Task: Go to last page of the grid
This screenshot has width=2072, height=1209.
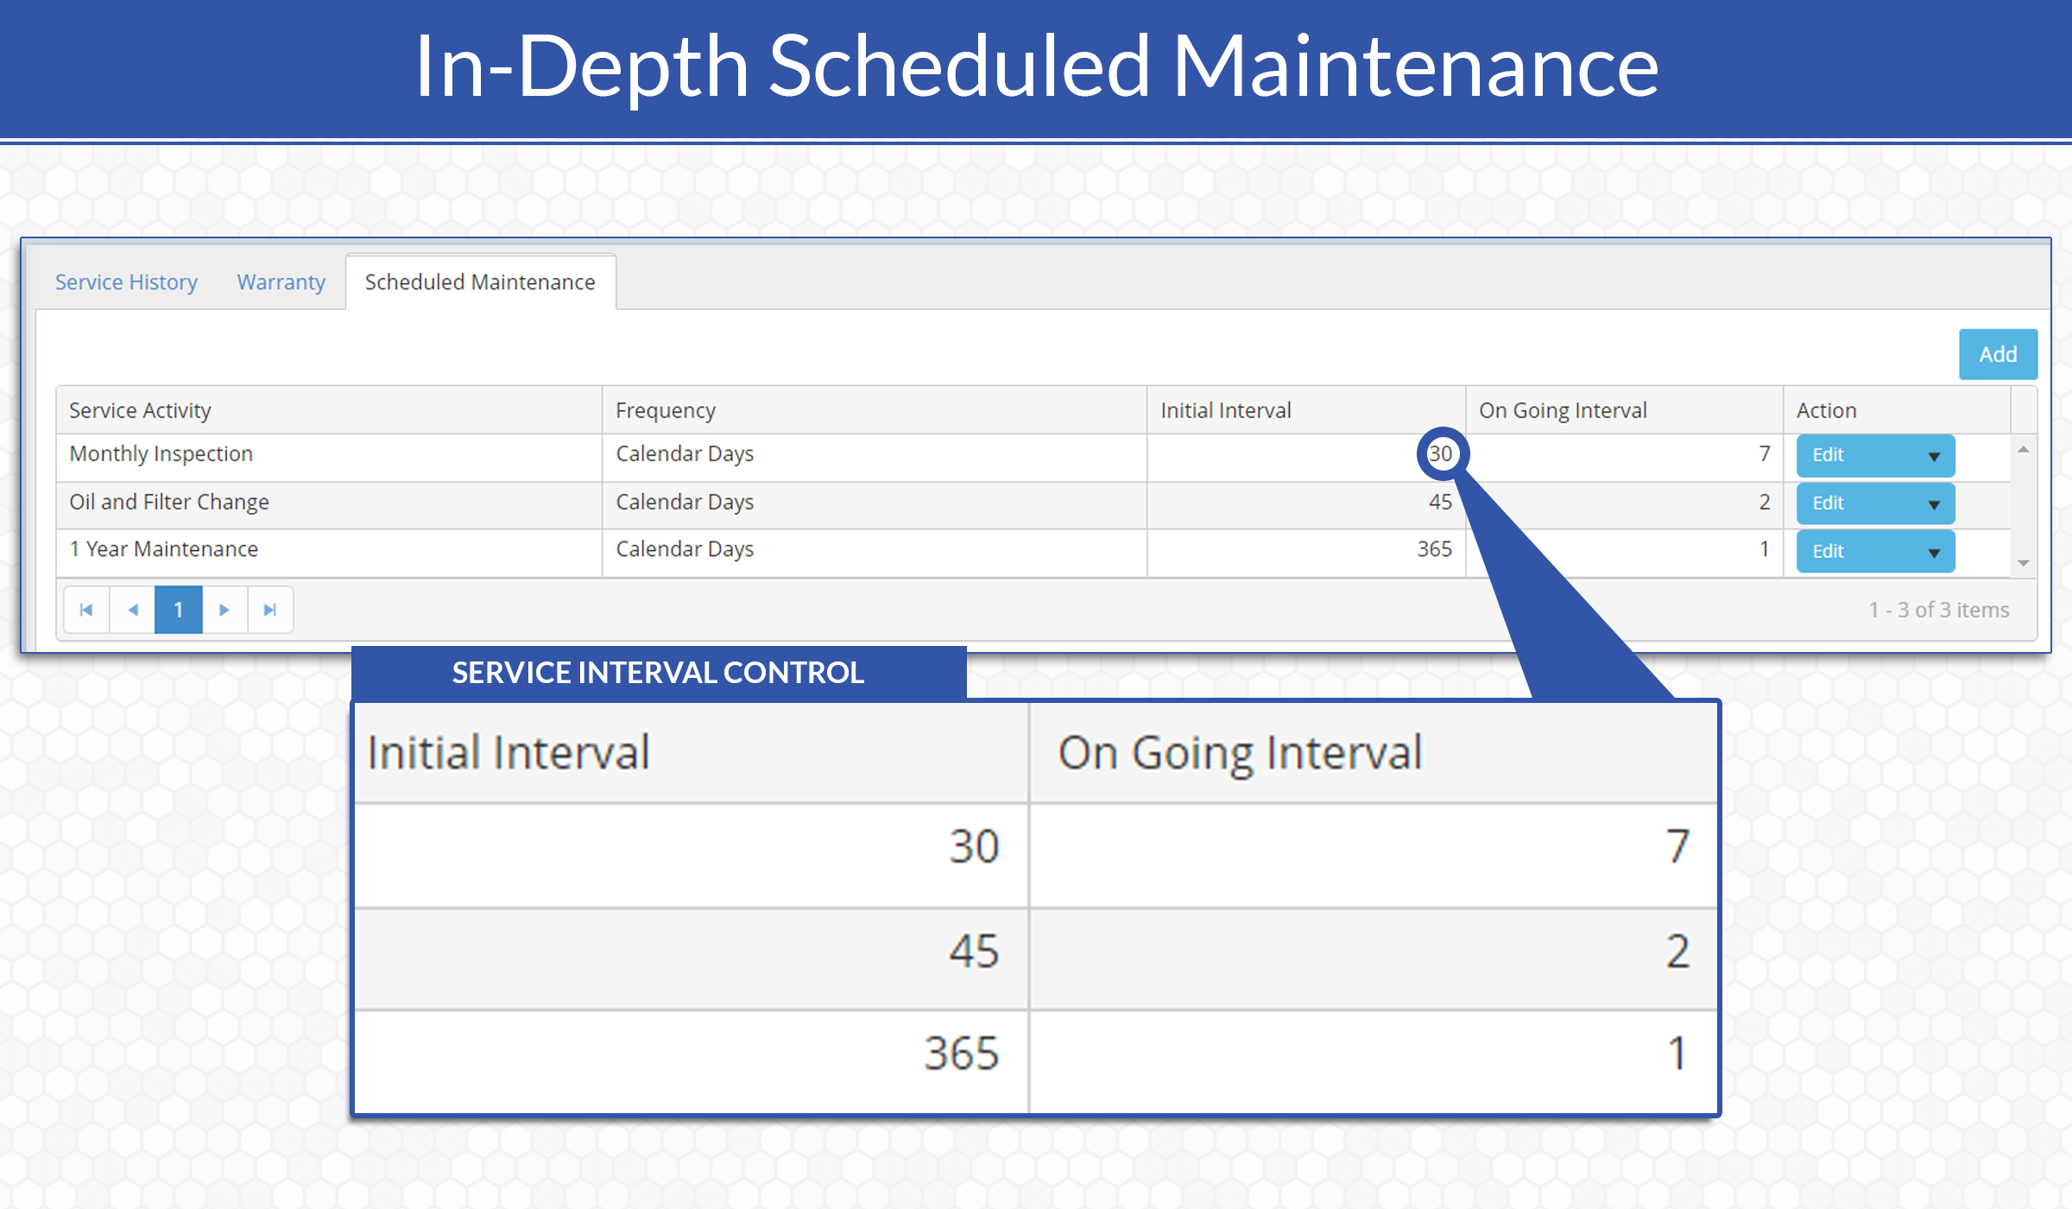Action: tap(270, 610)
